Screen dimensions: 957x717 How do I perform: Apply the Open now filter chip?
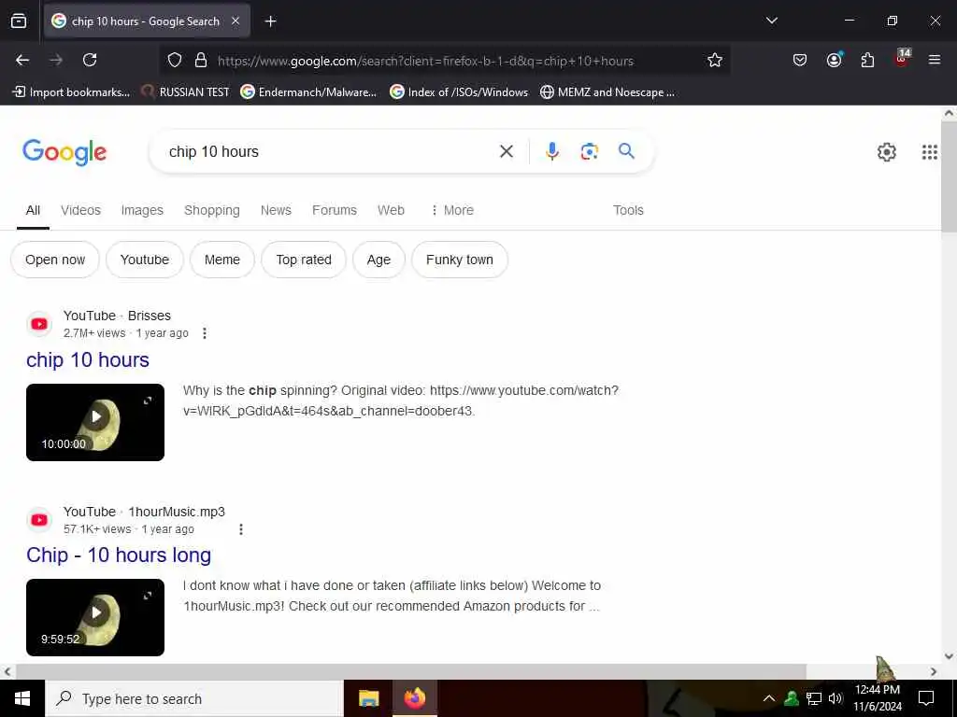(x=55, y=260)
